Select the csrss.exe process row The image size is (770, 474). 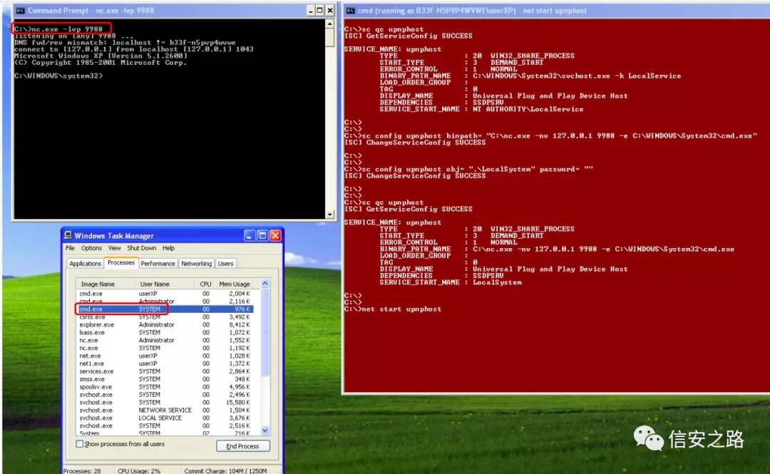point(165,316)
